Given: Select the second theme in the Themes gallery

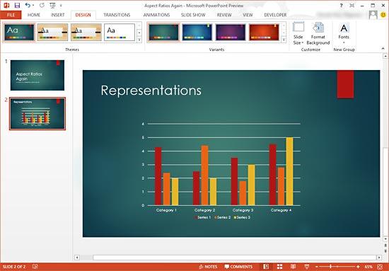Looking at the screenshot, I should [52, 33].
